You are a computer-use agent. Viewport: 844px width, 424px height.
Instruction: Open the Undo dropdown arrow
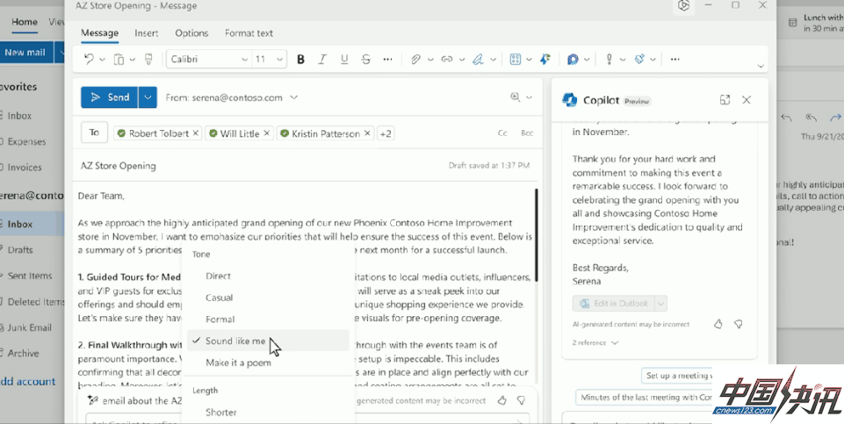click(x=102, y=59)
